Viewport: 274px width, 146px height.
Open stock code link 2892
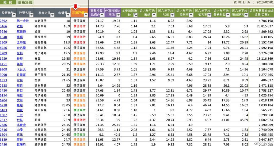coord(3,21)
